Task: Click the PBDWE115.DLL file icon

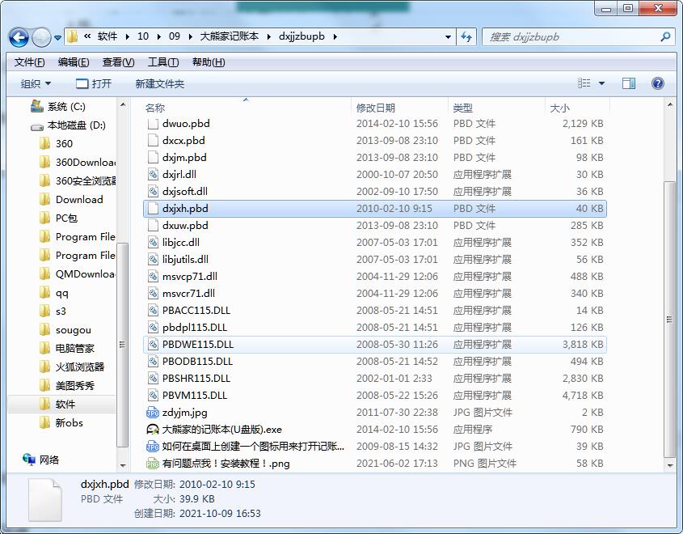Action: [x=153, y=345]
